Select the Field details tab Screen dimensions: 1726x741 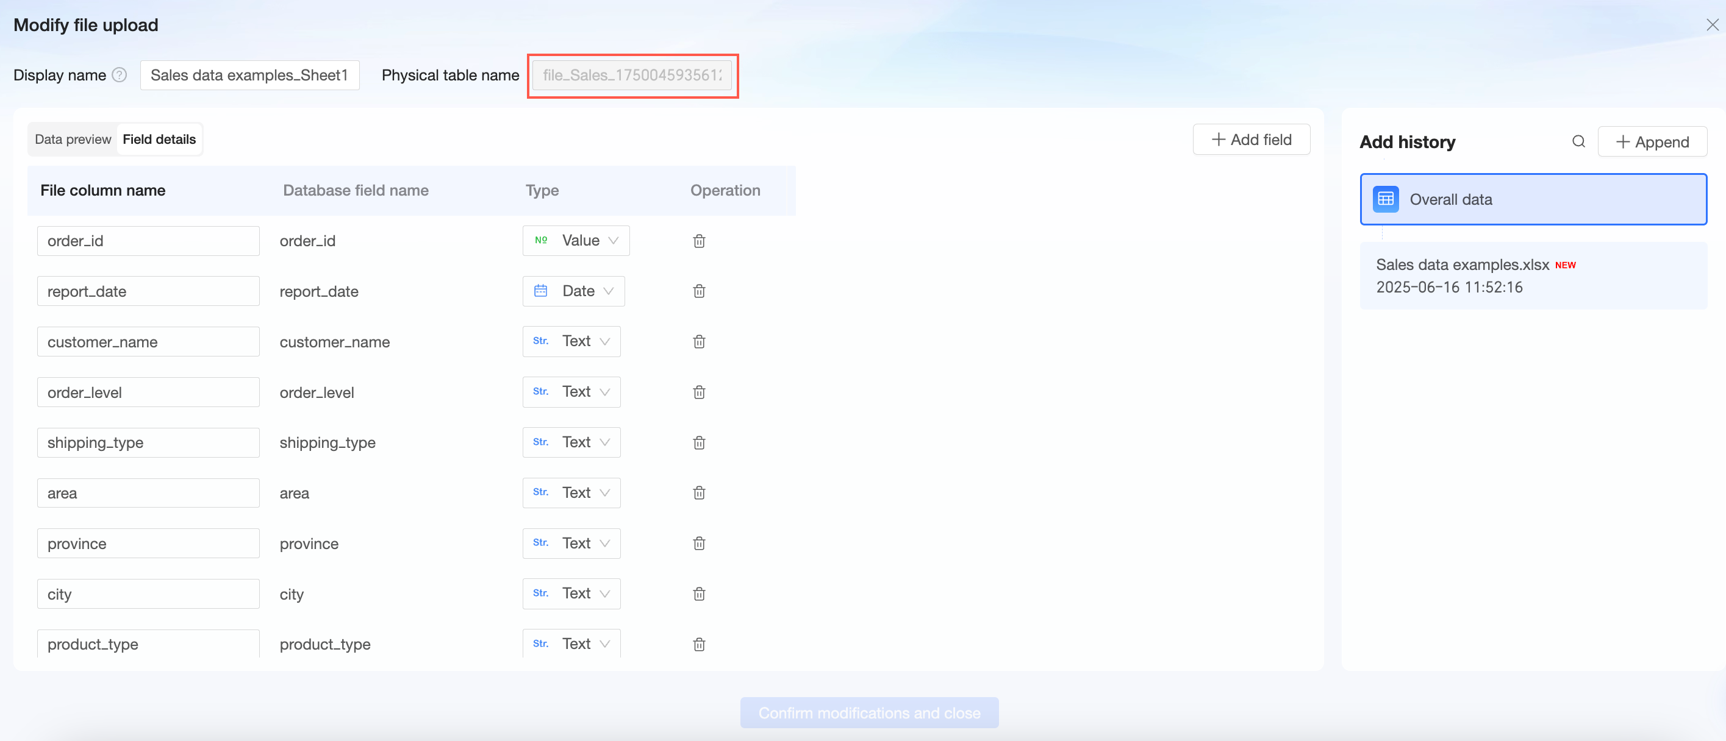coord(159,139)
